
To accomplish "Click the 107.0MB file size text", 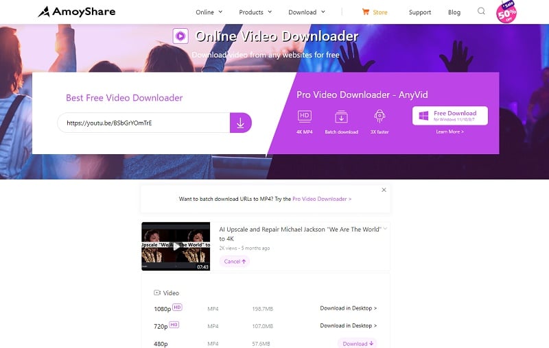I will point(263,326).
